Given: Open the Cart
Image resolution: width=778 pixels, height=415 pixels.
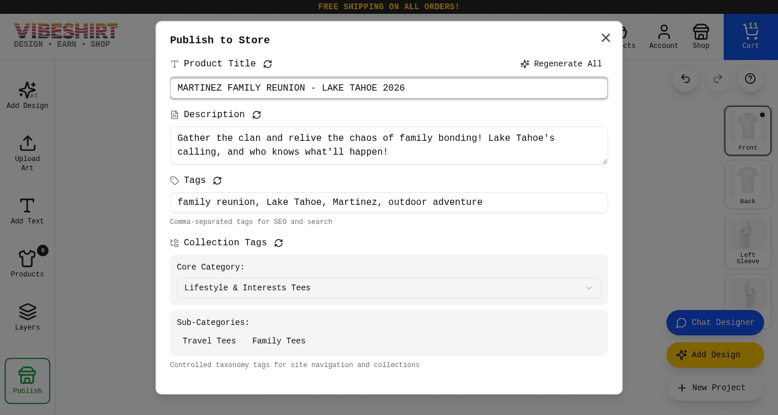Looking at the screenshot, I should click(x=750, y=37).
